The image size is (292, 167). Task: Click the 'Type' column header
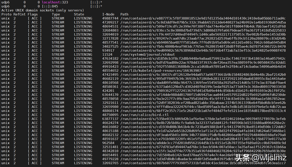[x=56, y=14]
